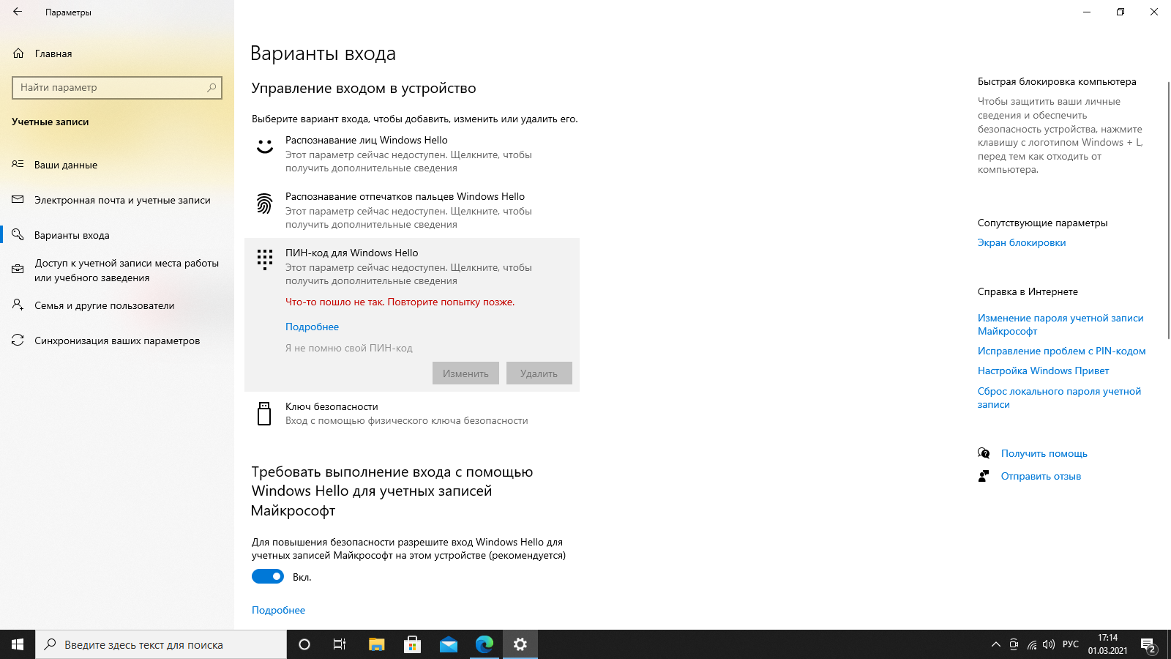
Task: Click the fingerprint recognition icon
Action: 264,203
